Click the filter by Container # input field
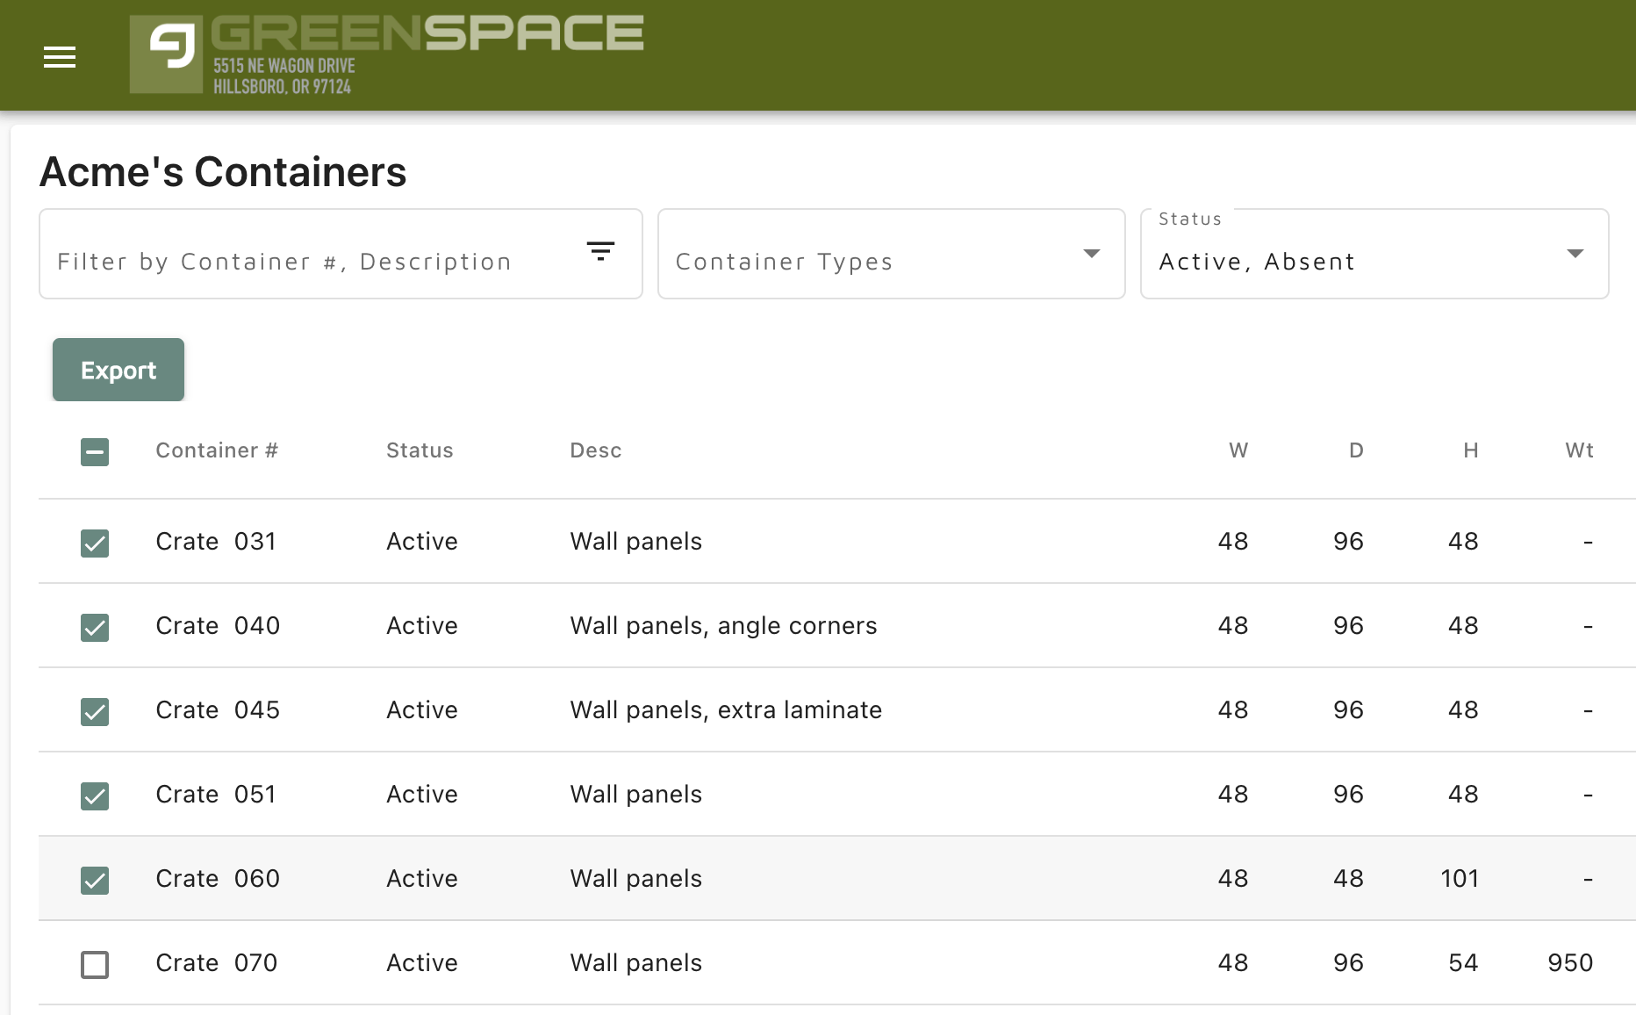The height and width of the screenshot is (1015, 1636). (307, 261)
